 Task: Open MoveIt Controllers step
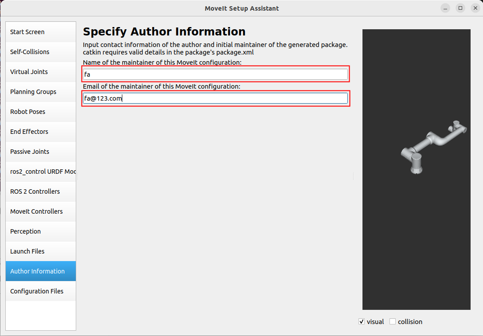(x=41, y=211)
